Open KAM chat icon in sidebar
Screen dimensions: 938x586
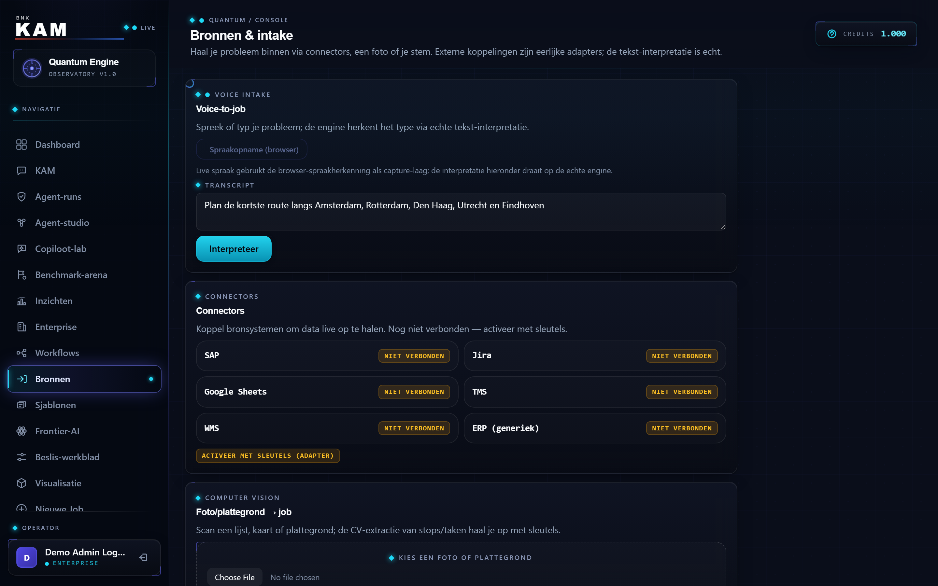21,171
